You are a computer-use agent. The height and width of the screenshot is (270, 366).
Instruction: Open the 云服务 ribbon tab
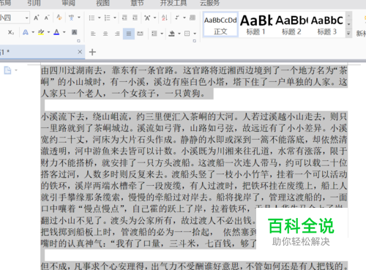[x=210, y=3]
